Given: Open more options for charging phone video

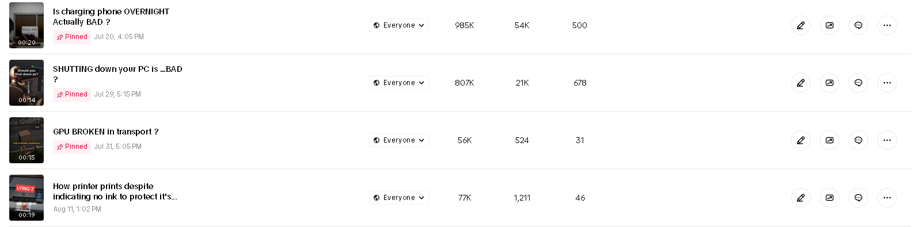Looking at the screenshot, I should pyautogui.click(x=887, y=25).
